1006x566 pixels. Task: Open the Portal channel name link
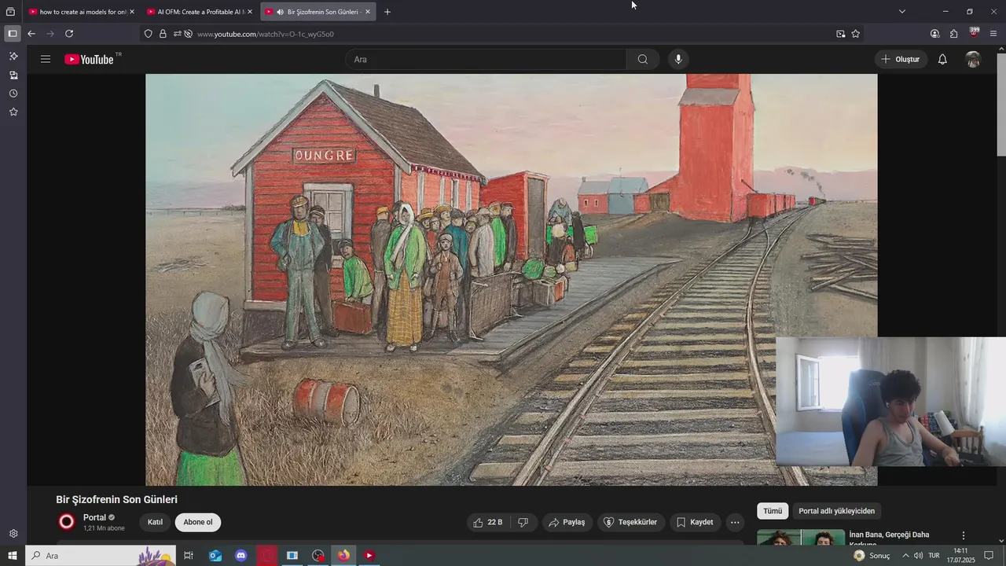point(94,517)
